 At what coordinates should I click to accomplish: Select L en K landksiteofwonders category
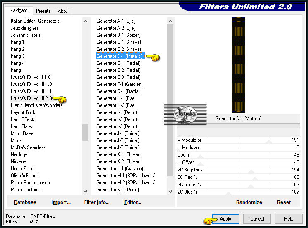pos(36,105)
